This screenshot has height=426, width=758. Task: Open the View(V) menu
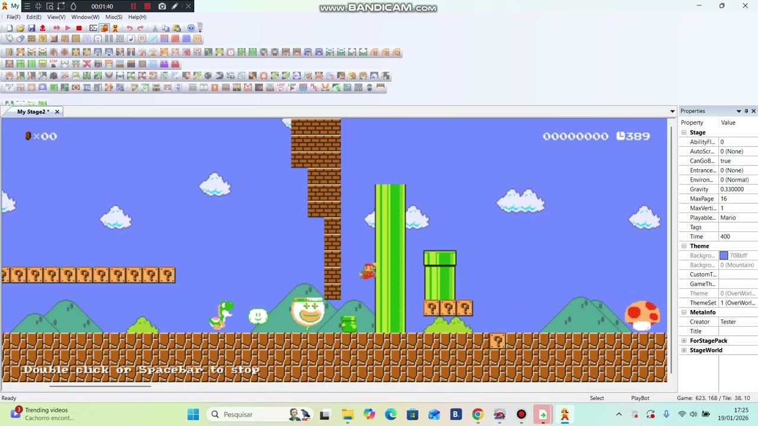point(56,17)
